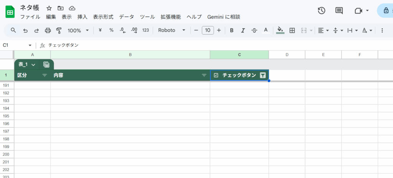Open version history clock icon
Image resolution: width=393 pixels, height=178 pixels.
(x=322, y=11)
